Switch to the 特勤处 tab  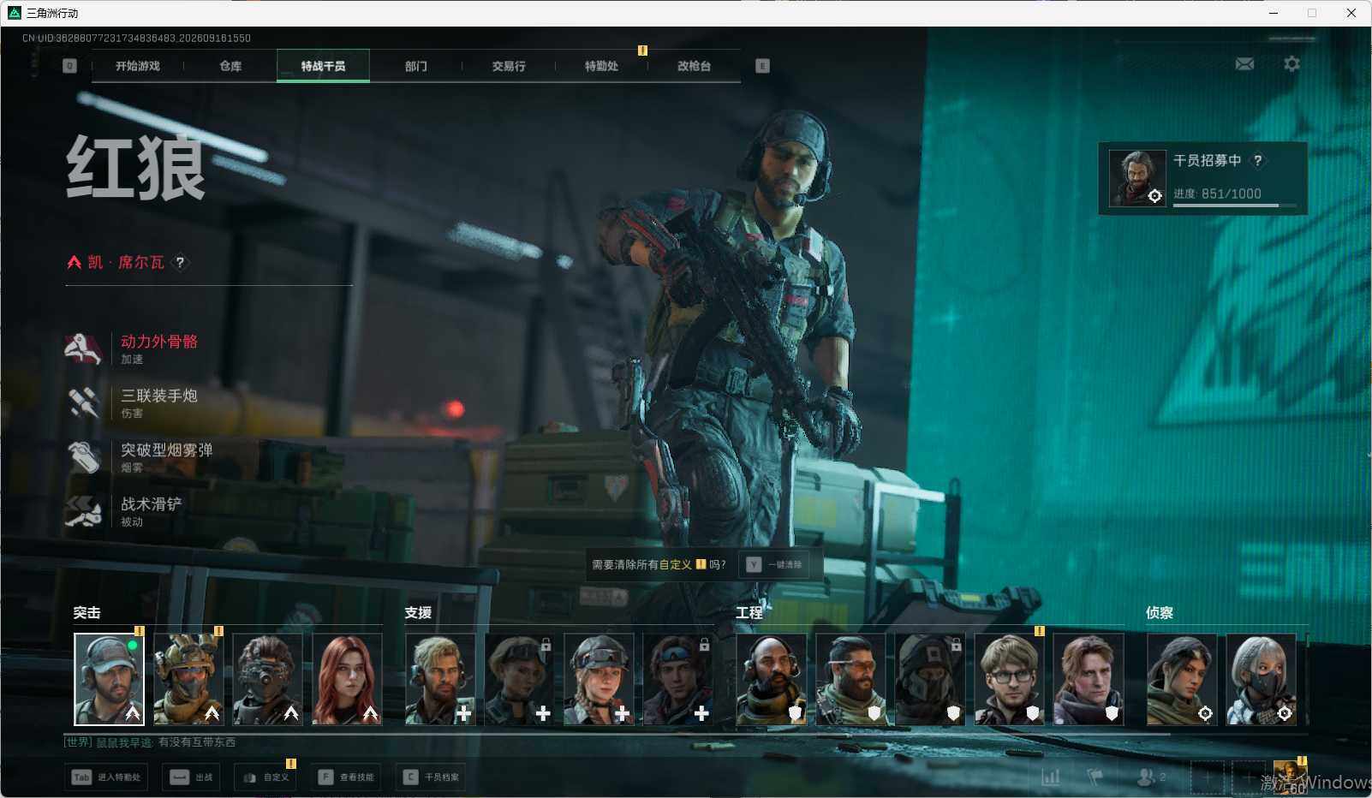[601, 66]
